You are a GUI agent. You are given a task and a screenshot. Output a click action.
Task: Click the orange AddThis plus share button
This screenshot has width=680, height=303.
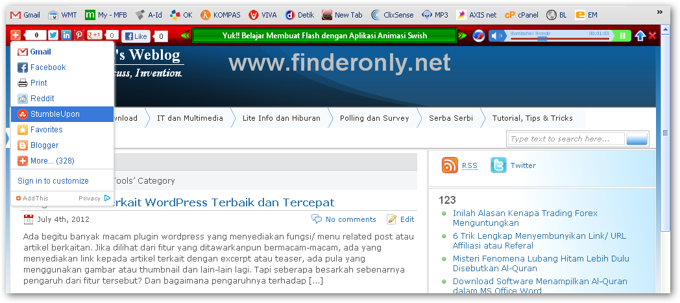[15, 36]
